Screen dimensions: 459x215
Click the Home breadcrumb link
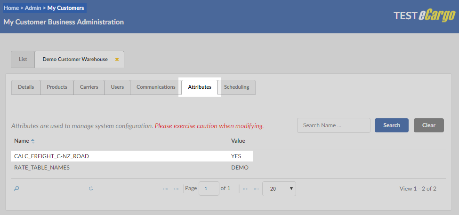click(11, 8)
